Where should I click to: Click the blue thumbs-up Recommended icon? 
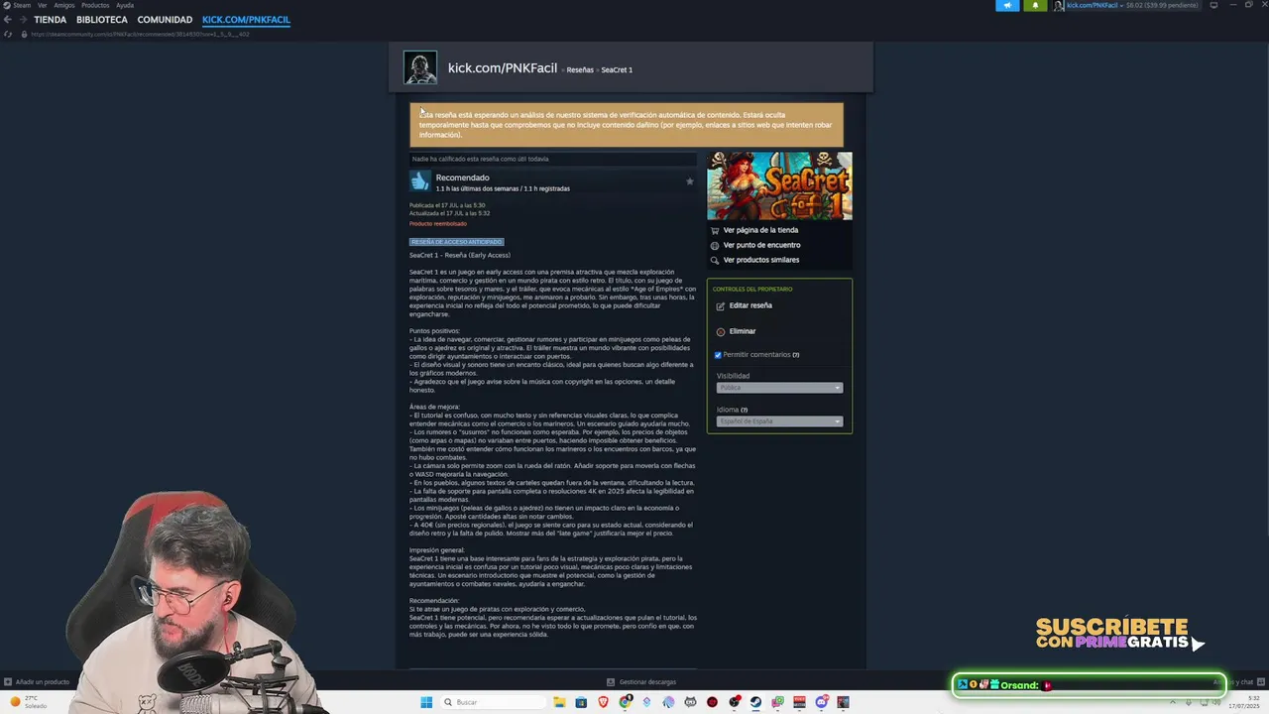420,180
